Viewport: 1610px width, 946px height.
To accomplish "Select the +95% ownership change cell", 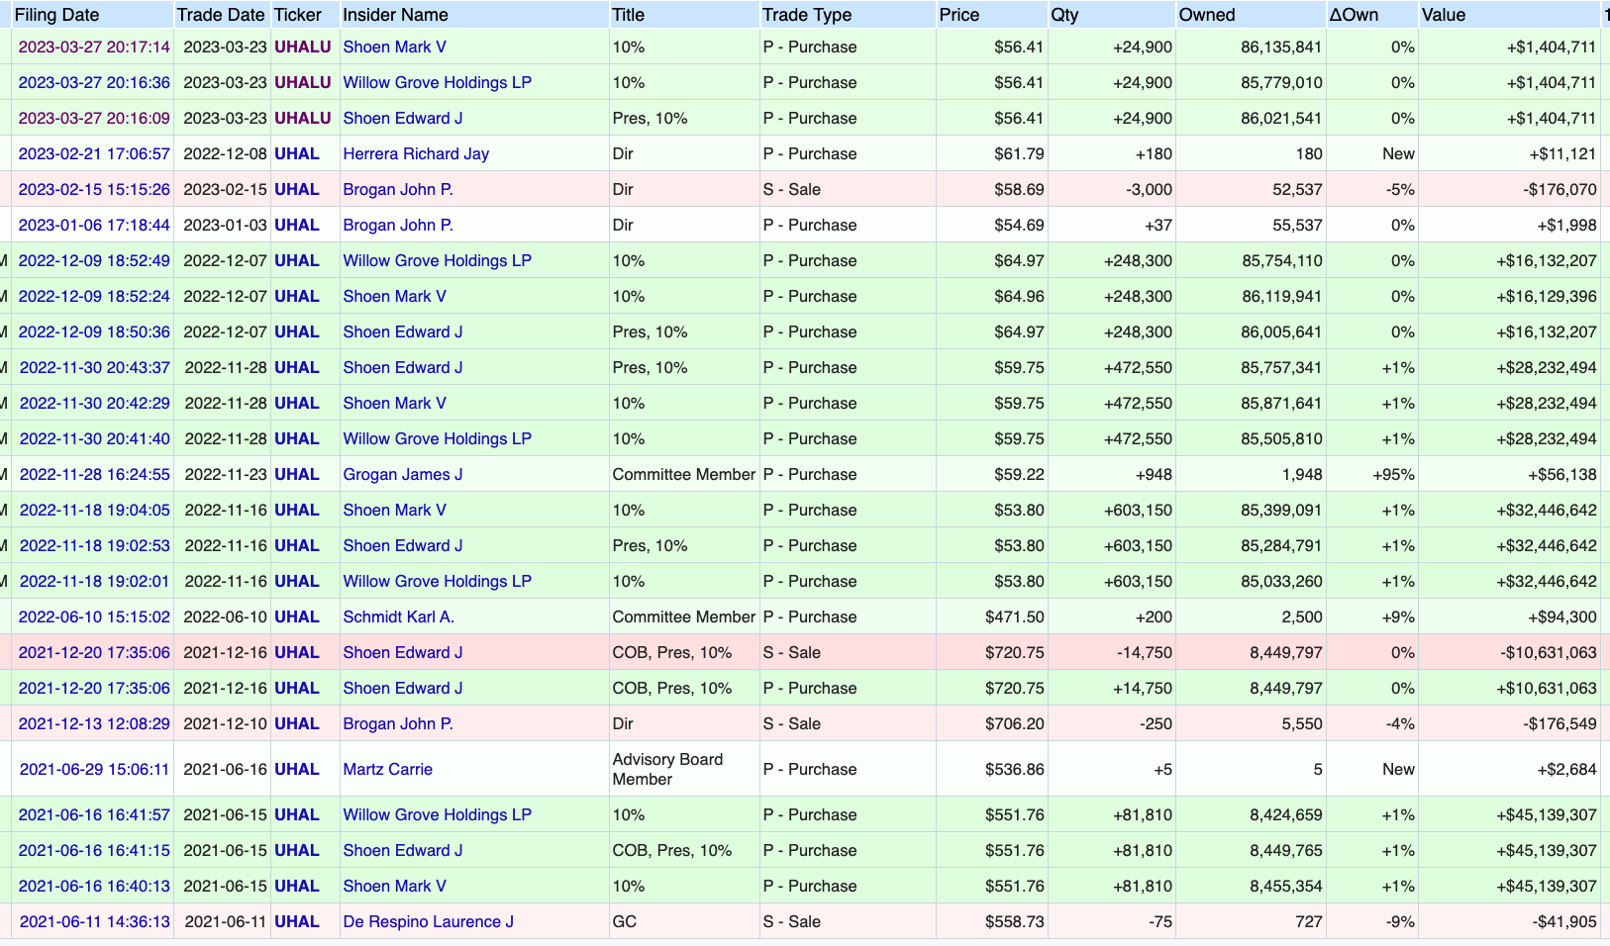I will [1372, 474].
